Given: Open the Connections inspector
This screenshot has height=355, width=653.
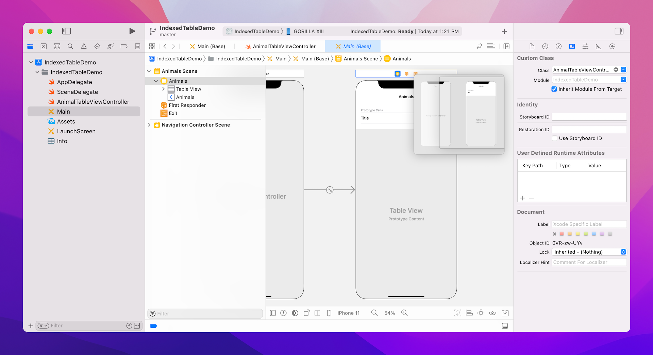Looking at the screenshot, I should click(x=612, y=47).
